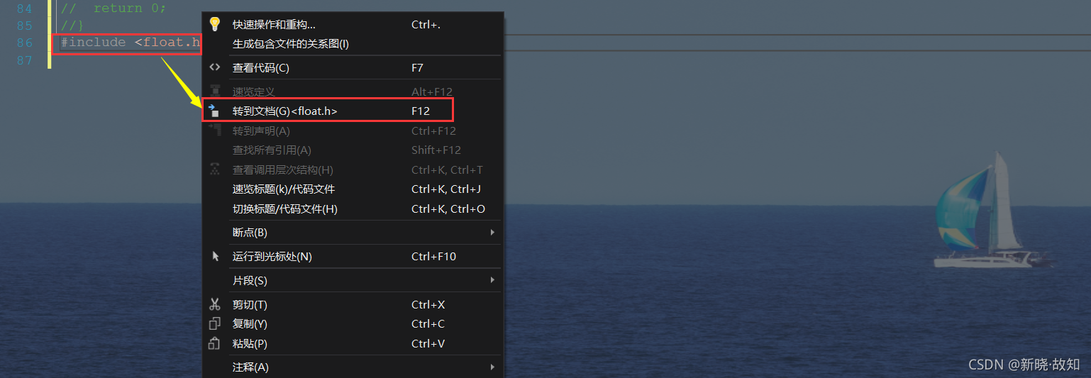The height and width of the screenshot is (378, 1091).
Task: Click line number 87 in the gutter
Action: tap(25, 61)
